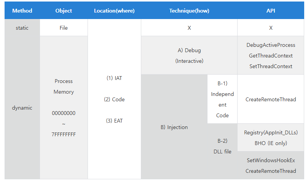Click the B-1) Independent Code cell
The width and height of the screenshot is (308, 185).
[x=222, y=99]
